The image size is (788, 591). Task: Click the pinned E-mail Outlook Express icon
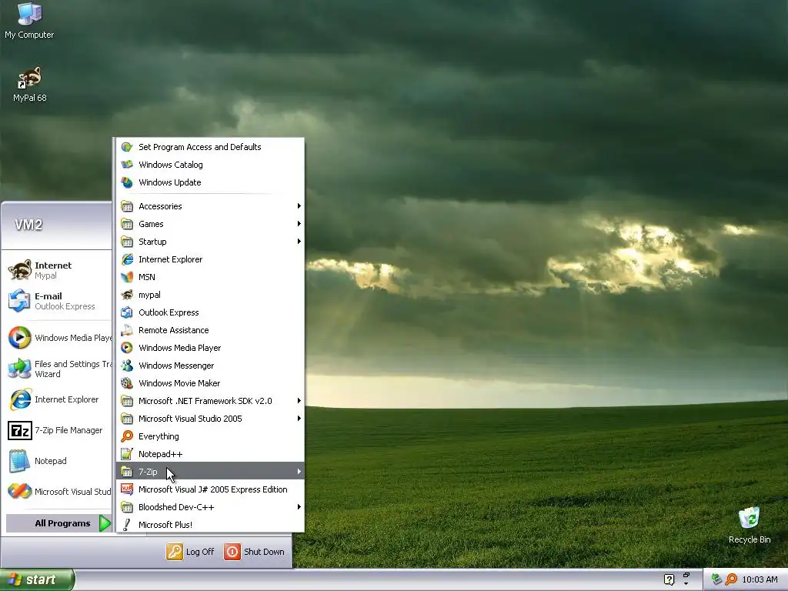tap(20, 301)
